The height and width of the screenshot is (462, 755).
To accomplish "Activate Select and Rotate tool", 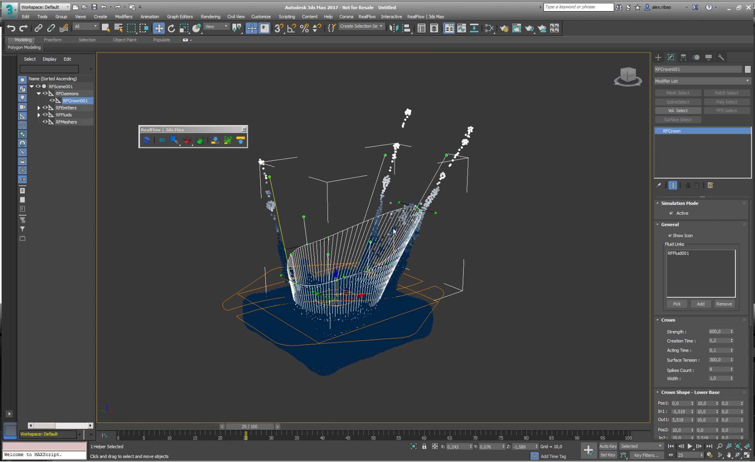I will 171,28.
